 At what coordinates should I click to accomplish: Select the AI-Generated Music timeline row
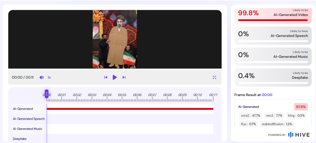tap(27, 129)
